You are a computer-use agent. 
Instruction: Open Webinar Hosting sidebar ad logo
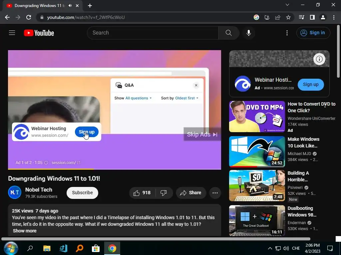click(x=243, y=84)
